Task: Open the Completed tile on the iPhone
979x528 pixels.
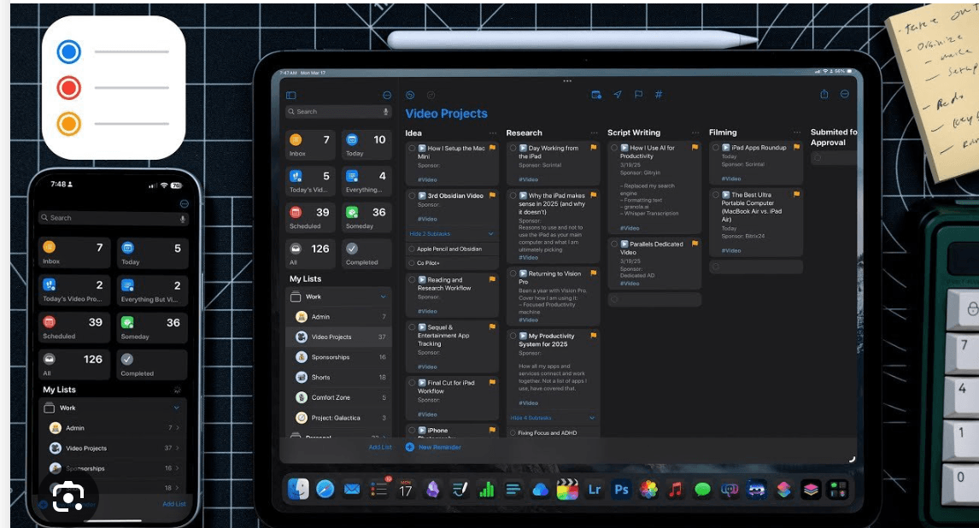Action: [x=152, y=365]
